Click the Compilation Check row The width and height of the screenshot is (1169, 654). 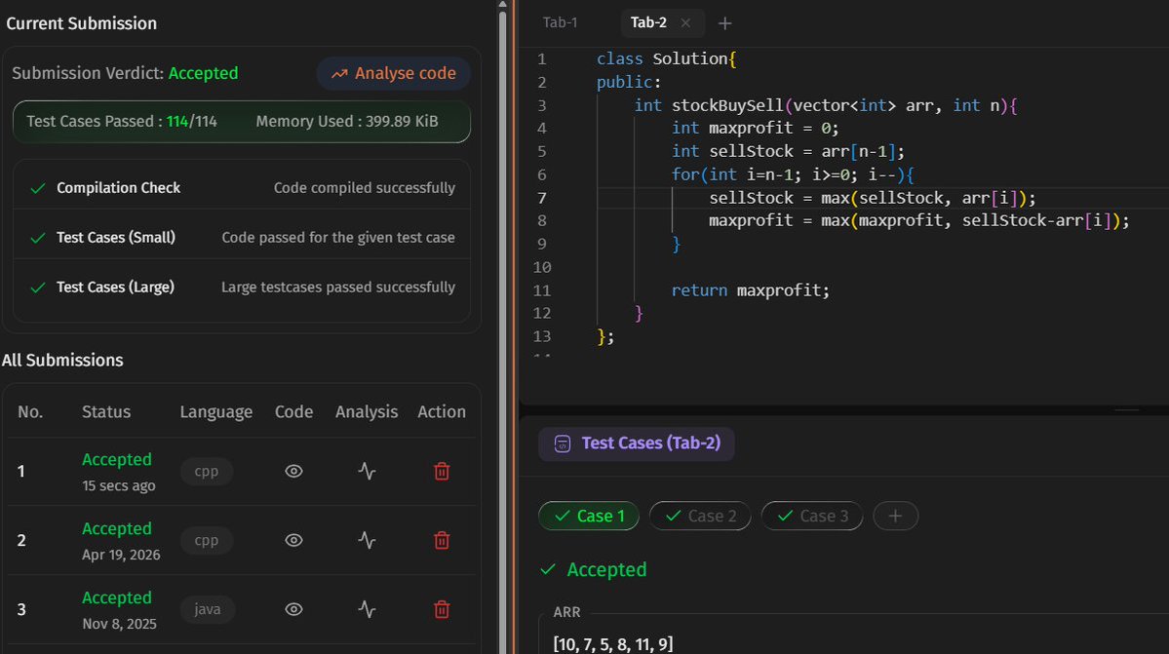coord(242,188)
